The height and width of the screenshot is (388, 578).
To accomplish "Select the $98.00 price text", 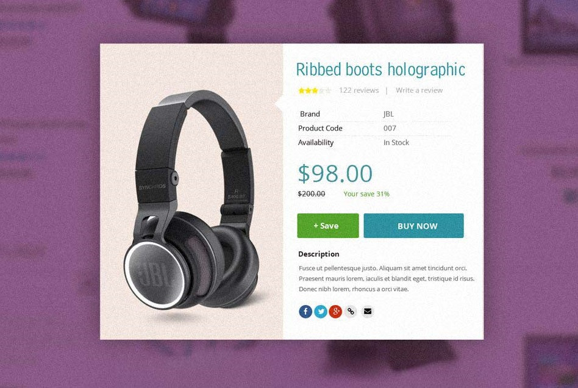I will (335, 173).
